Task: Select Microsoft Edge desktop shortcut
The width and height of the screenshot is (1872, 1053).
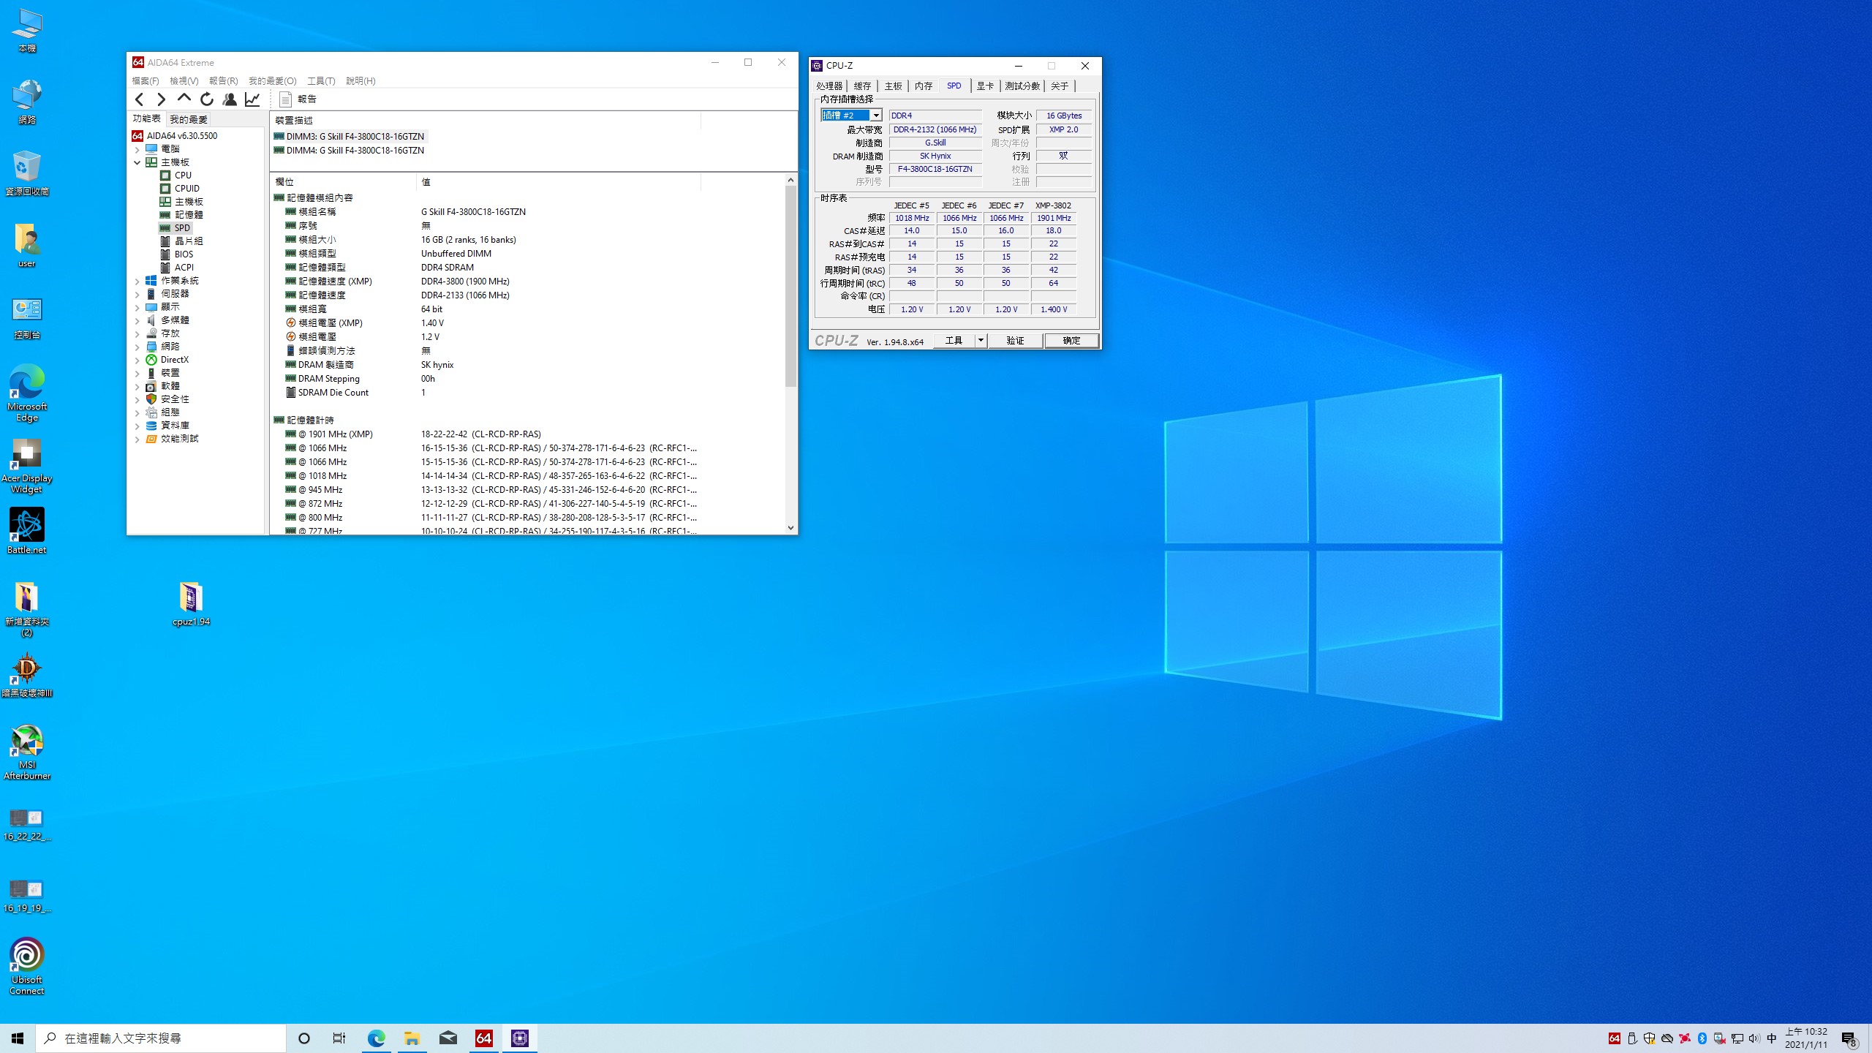Action: pyautogui.click(x=26, y=393)
